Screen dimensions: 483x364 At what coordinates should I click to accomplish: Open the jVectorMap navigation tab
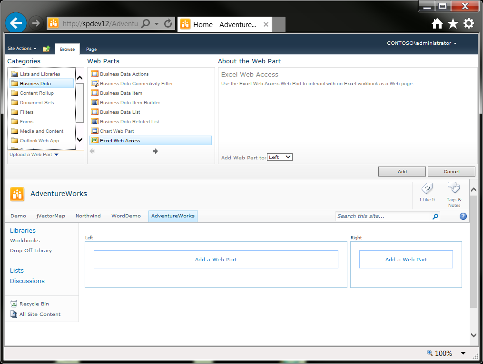[51, 216]
